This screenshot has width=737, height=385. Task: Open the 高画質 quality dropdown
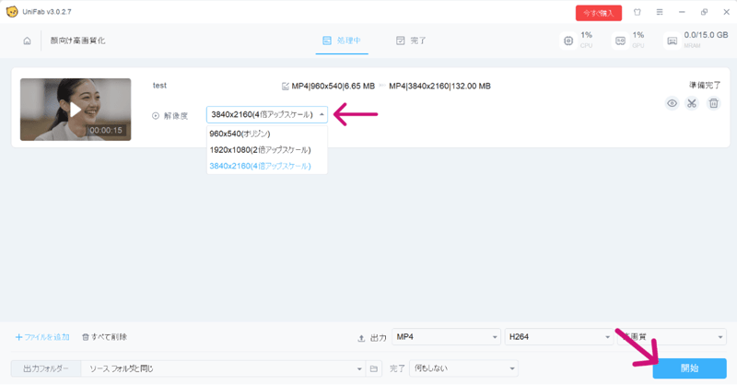tap(672, 337)
